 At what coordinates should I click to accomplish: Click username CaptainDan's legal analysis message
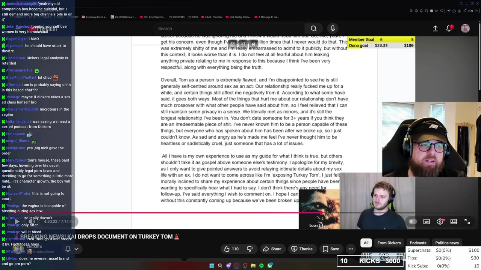tap(35, 61)
